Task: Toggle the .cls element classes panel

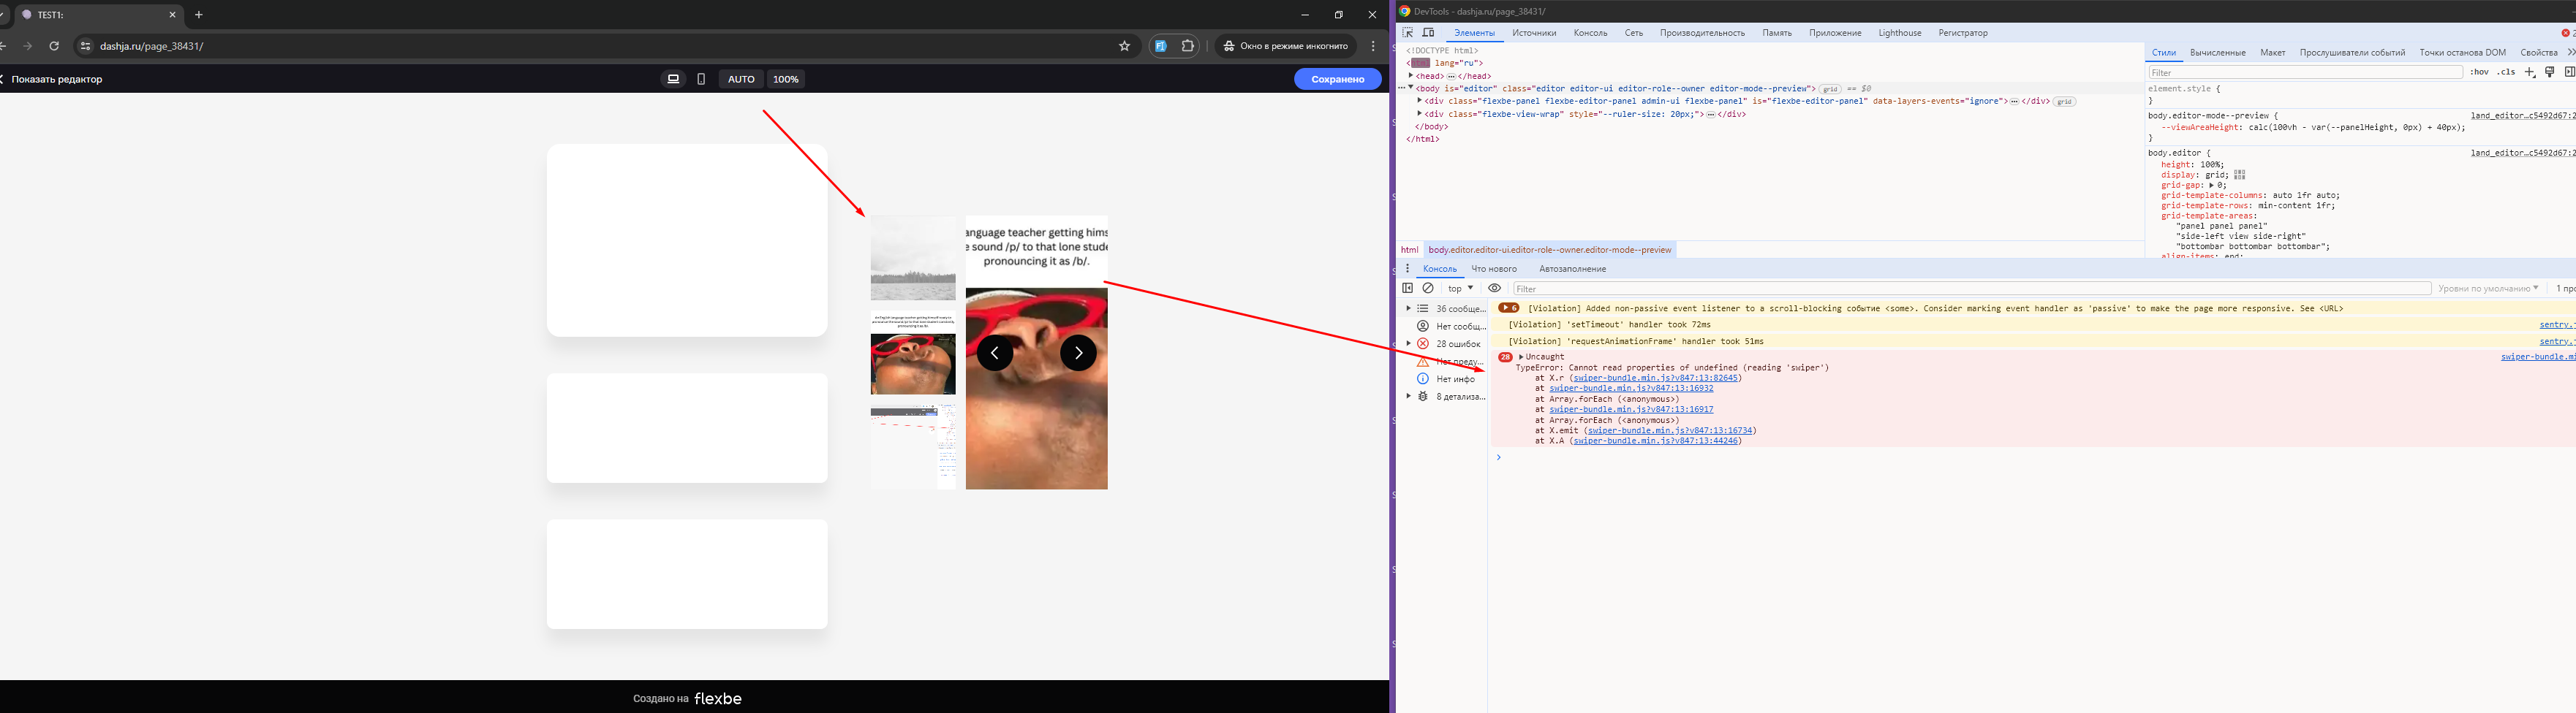Action: point(2505,72)
